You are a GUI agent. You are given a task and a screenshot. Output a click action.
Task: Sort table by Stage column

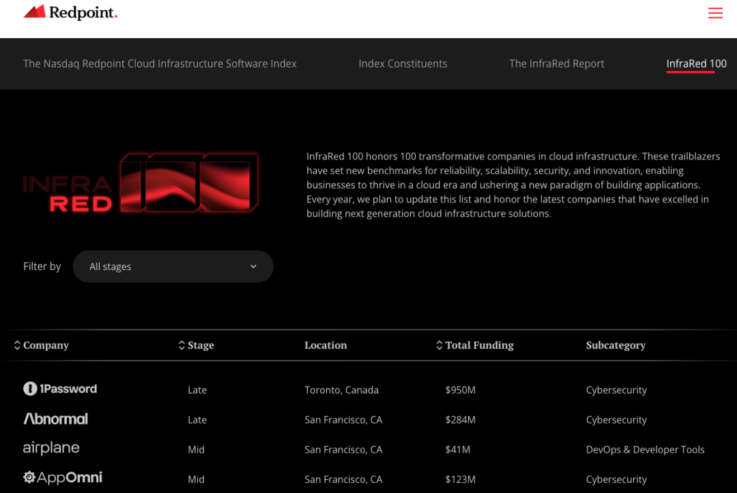[x=196, y=345]
